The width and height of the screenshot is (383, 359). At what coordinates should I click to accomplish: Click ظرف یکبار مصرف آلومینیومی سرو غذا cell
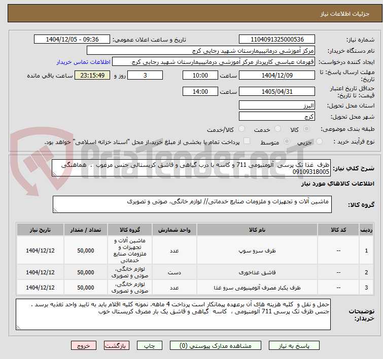click(x=257, y=288)
